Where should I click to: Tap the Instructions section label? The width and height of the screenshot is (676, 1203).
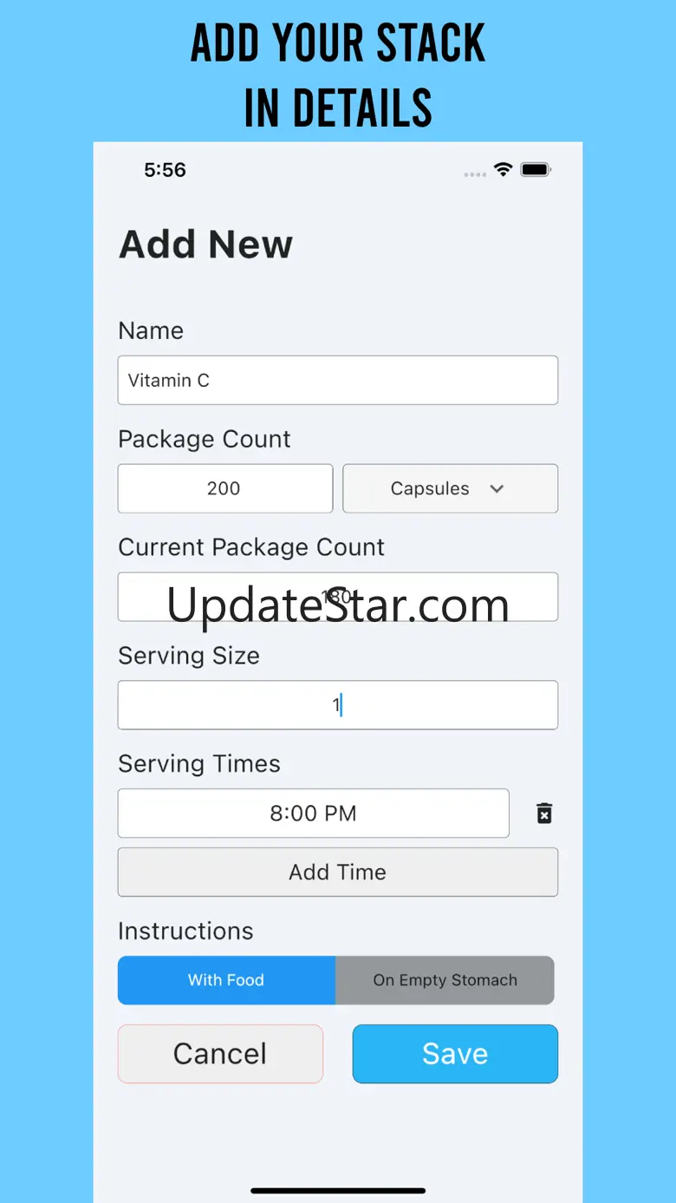[185, 931]
